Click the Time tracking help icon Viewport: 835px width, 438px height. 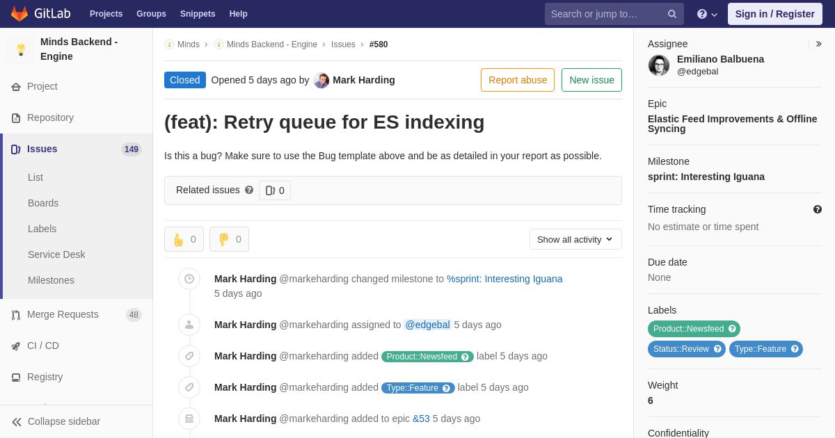(818, 209)
